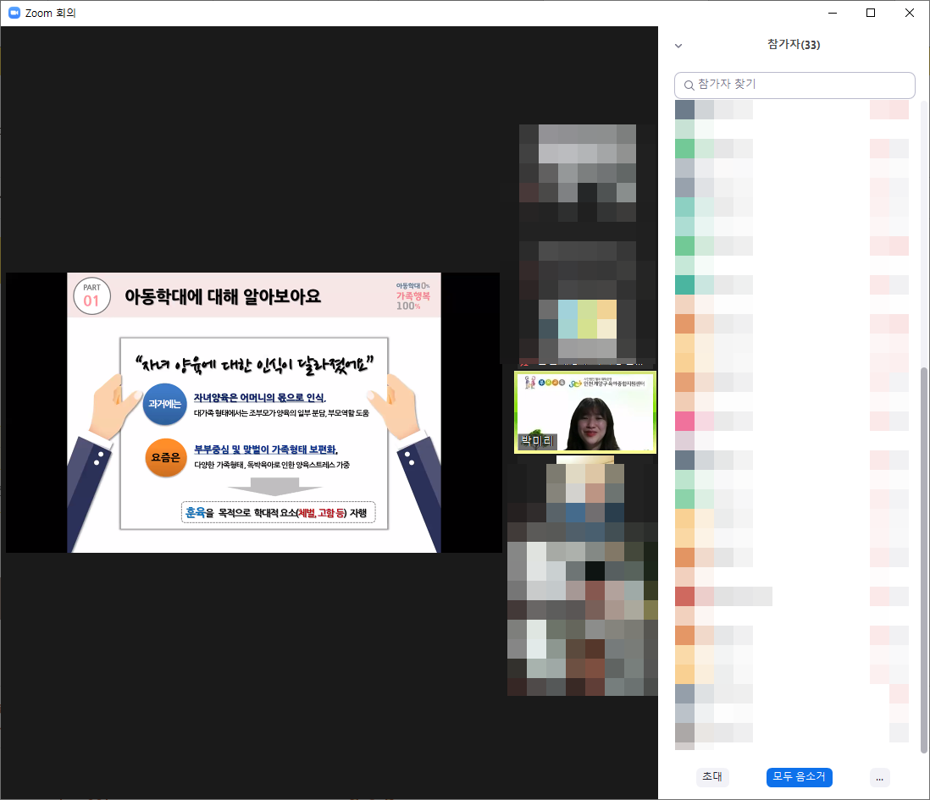This screenshot has width=930, height=800.
Task: Collapse the participants panel chevron
Action: (x=678, y=46)
